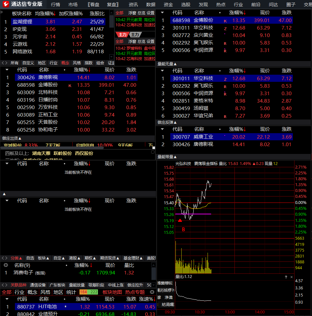Toggle 浮窗 in the upper news panel
This screenshot has width=312, height=316.
[132, 13]
